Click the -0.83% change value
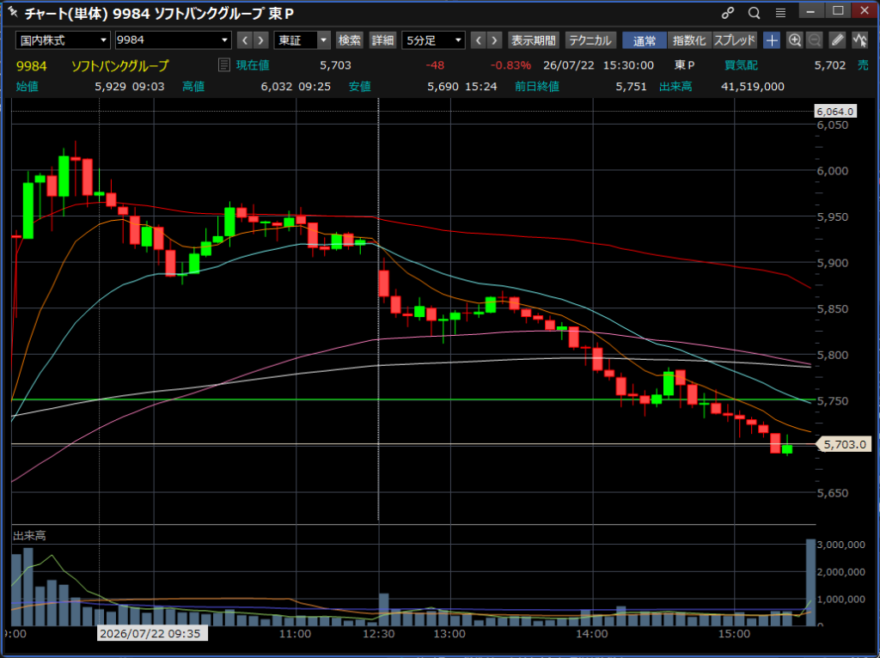The width and height of the screenshot is (880, 658). (510, 65)
